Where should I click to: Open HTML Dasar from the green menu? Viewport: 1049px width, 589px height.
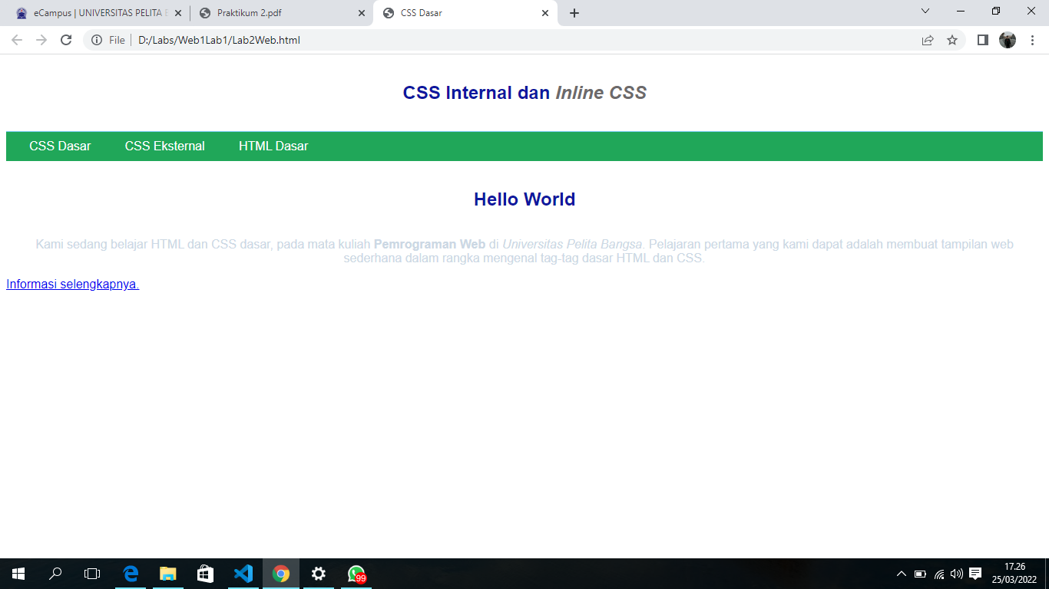click(273, 146)
